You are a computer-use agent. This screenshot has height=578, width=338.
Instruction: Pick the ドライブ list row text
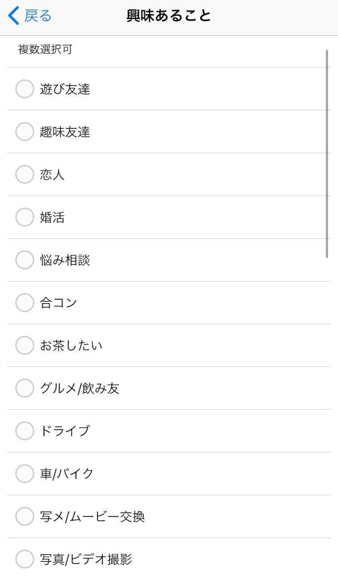point(65,431)
